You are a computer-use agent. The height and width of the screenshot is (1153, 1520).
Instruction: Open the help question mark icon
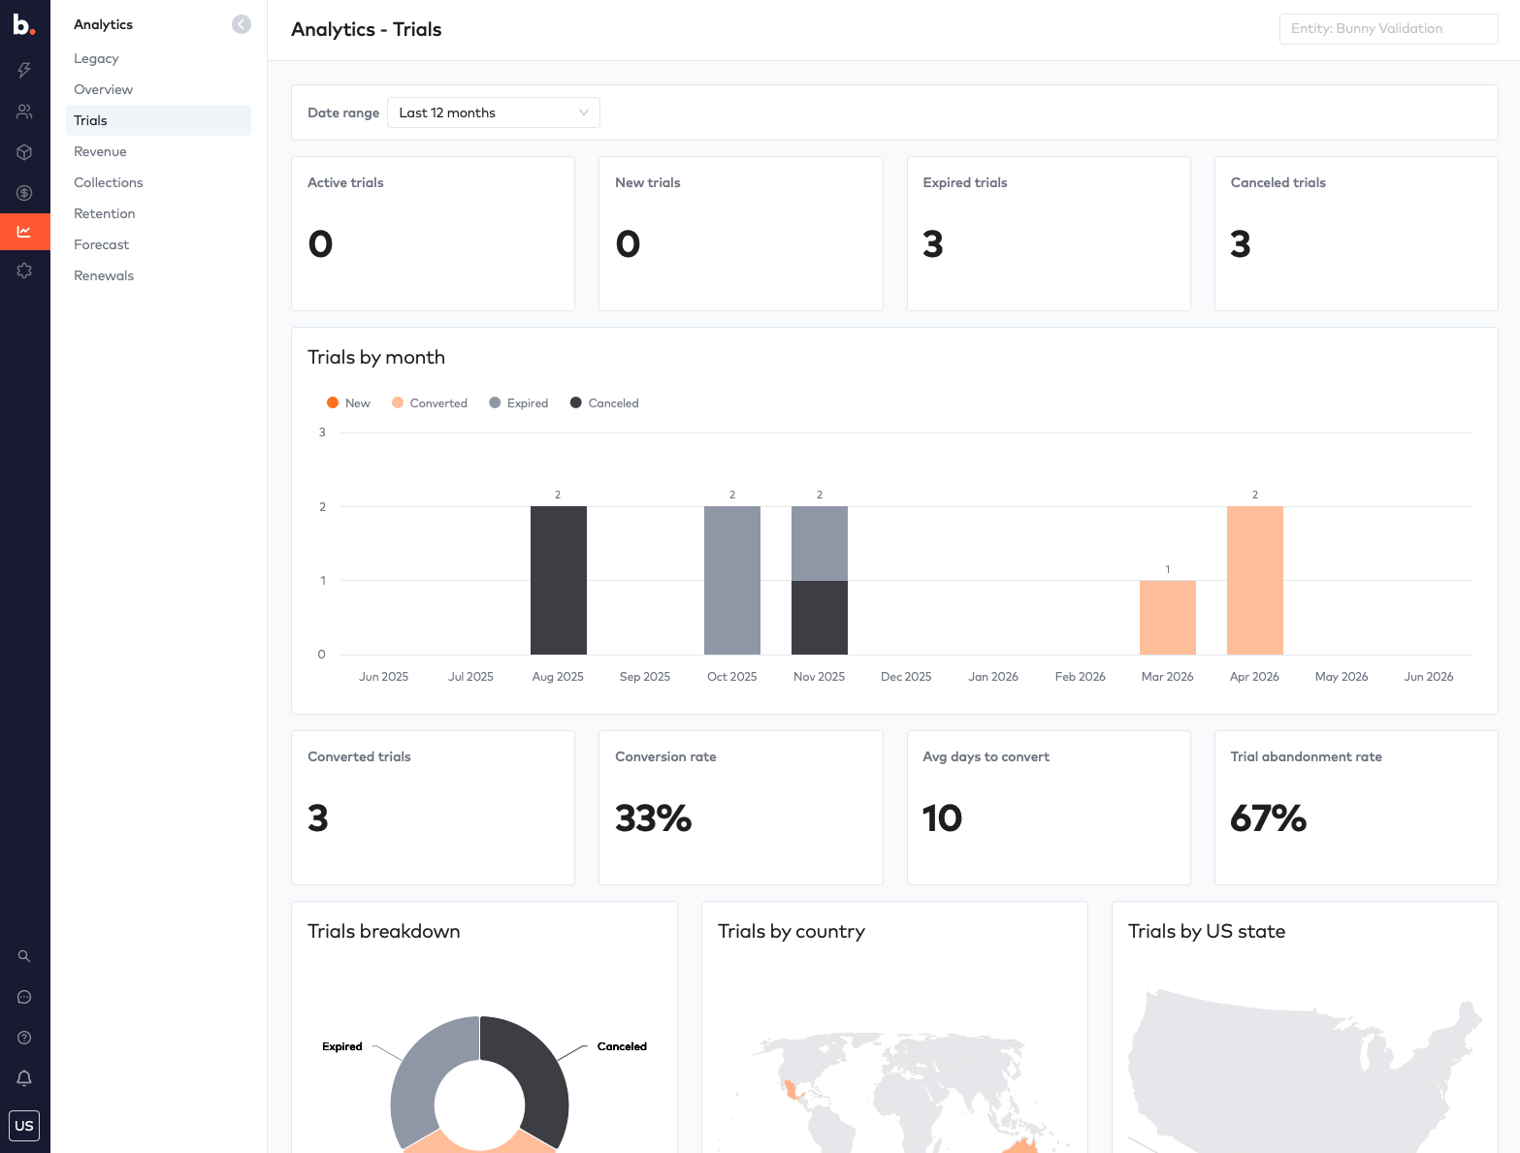coord(24,1038)
